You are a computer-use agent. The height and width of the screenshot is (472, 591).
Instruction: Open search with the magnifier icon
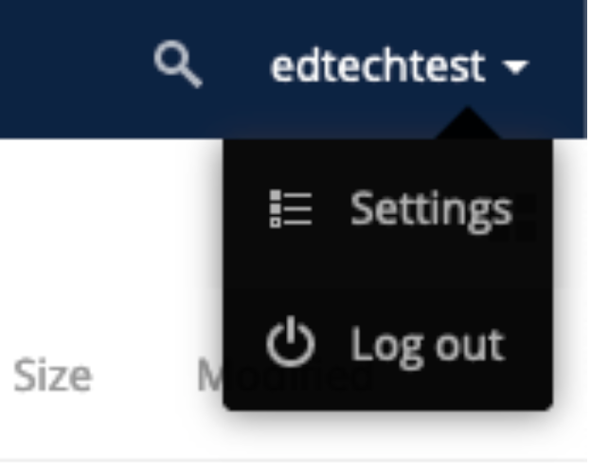178,64
